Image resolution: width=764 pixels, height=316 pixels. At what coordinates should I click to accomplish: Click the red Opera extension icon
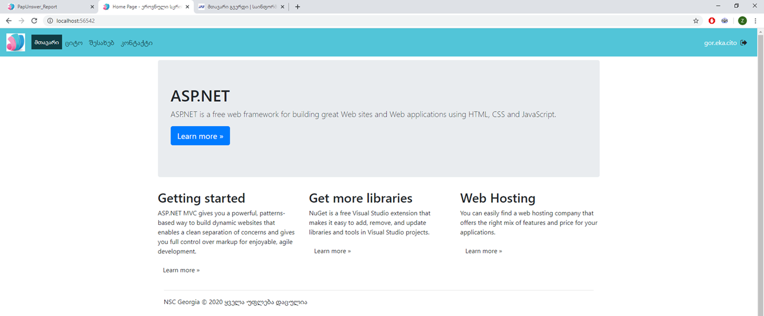click(712, 21)
